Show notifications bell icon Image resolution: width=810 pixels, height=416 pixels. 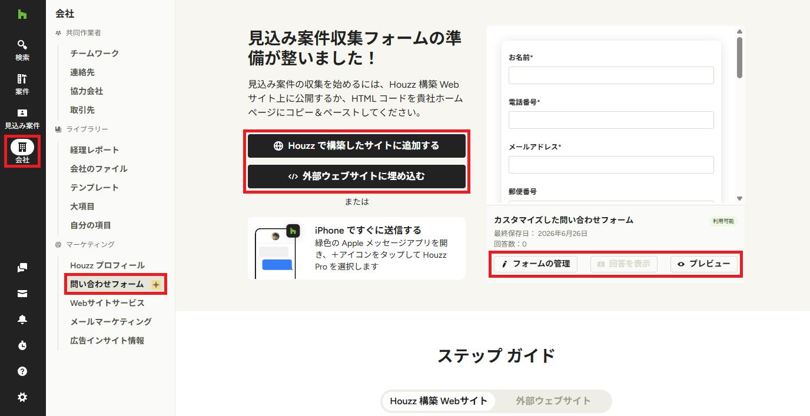(22, 320)
